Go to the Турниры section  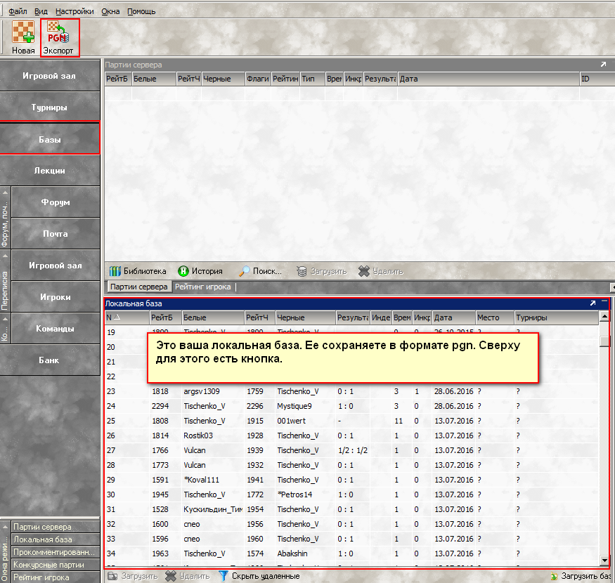coord(49,107)
